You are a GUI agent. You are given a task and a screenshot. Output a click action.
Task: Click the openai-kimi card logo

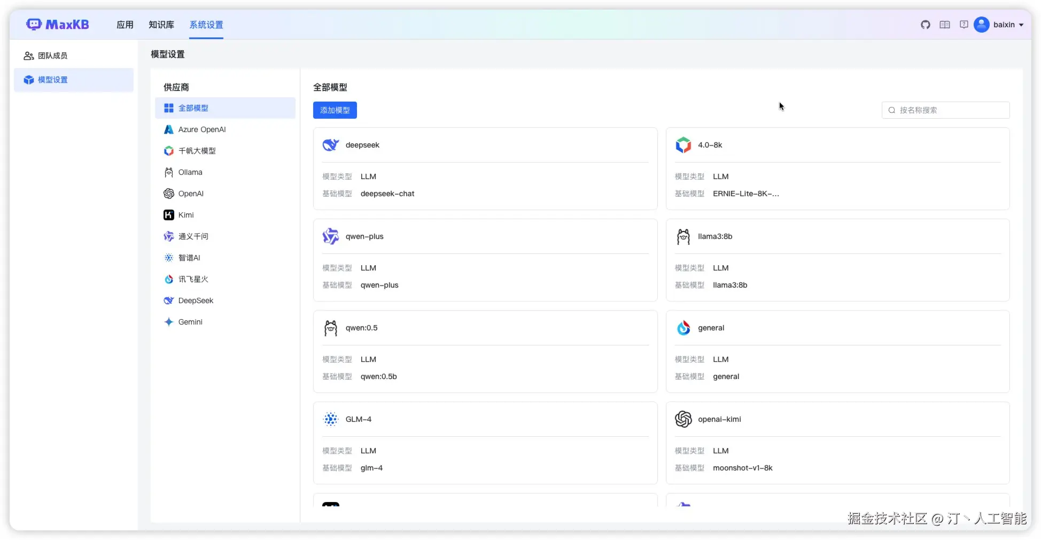point(683,419)
